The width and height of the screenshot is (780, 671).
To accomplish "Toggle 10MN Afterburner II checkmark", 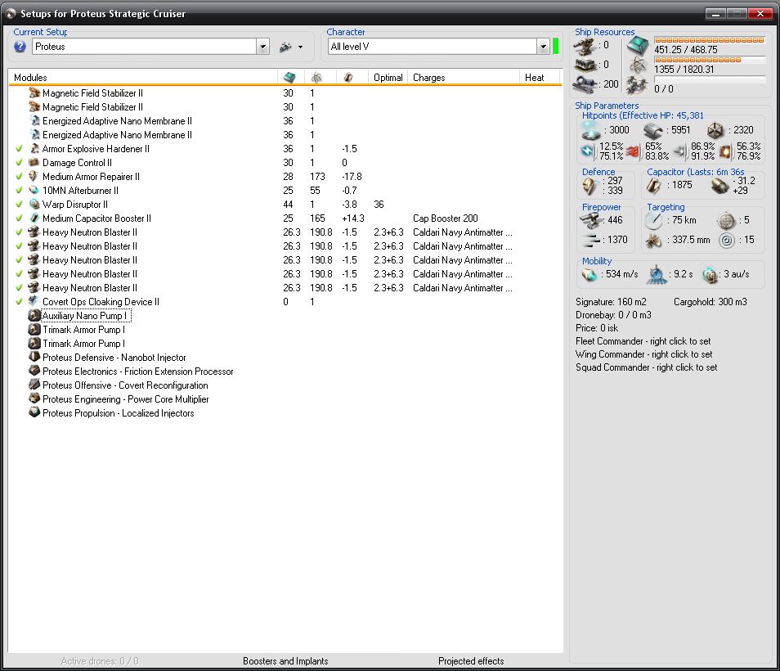I will tap(19, 190).
